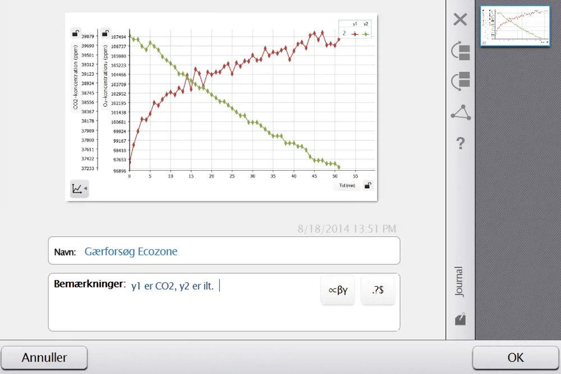561x374 pixels.
Task: Click the journal pencil icon at sidebar bottom
Action: pos(459,318)
